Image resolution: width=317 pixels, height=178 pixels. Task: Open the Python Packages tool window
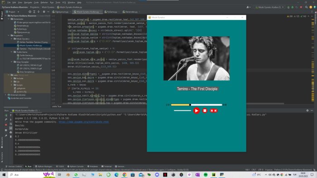(x=43, y=167)
